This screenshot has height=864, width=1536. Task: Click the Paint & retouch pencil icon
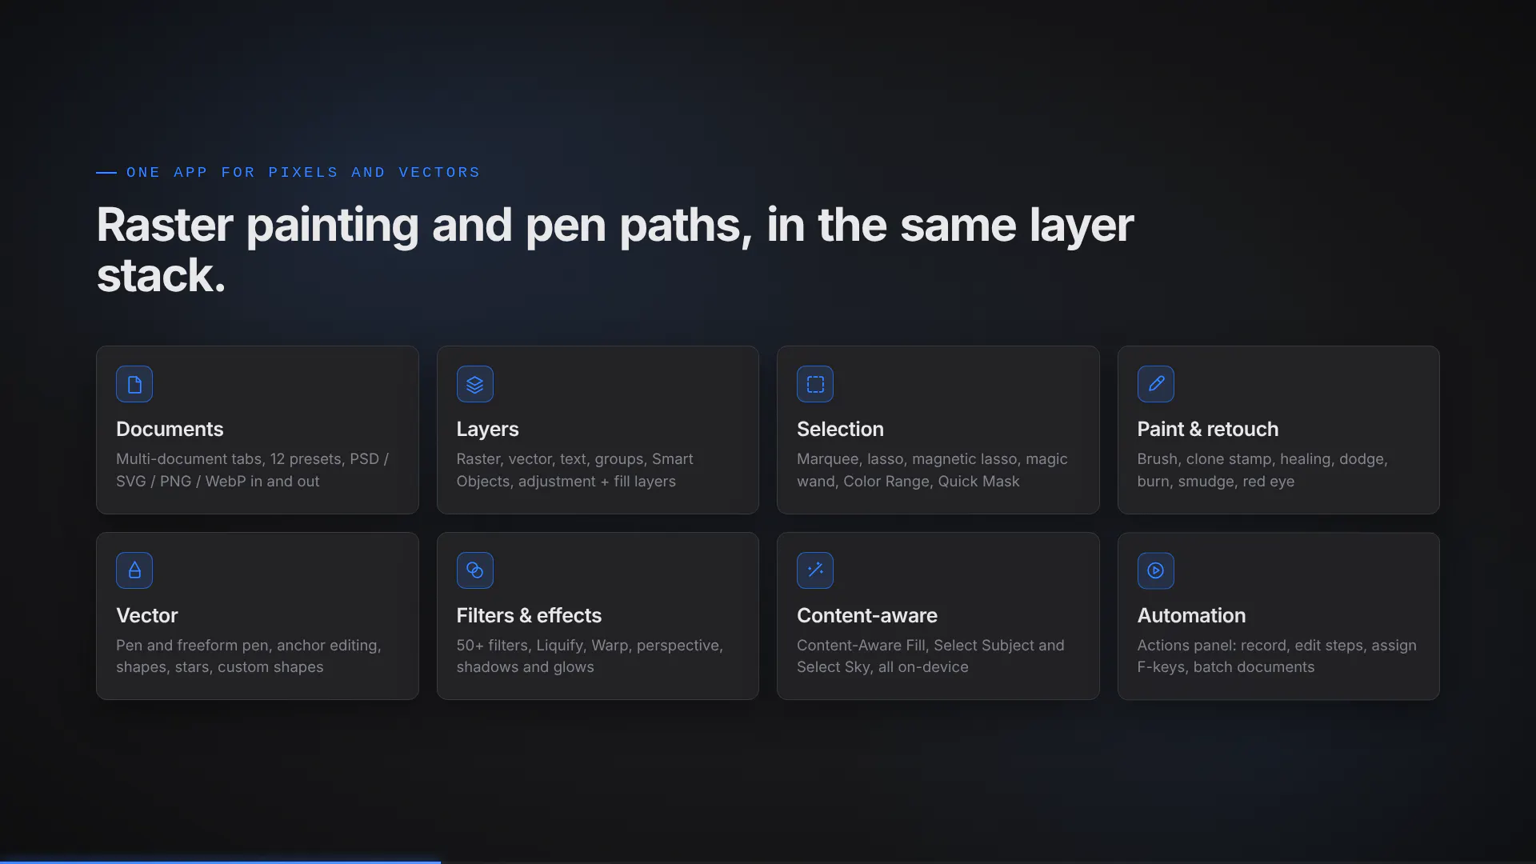(1156, 384)
